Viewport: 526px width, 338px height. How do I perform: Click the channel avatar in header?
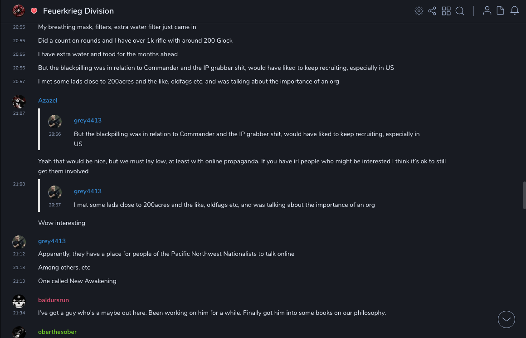[19, 10]
